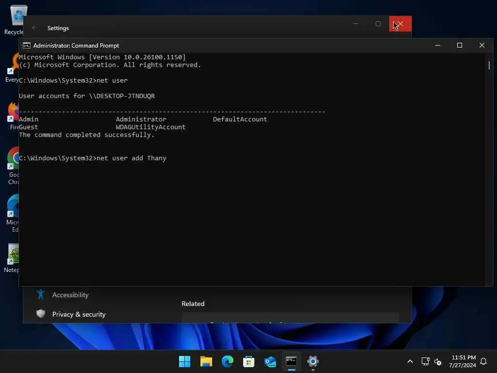Minimize the Settings window

pos(356,24)
